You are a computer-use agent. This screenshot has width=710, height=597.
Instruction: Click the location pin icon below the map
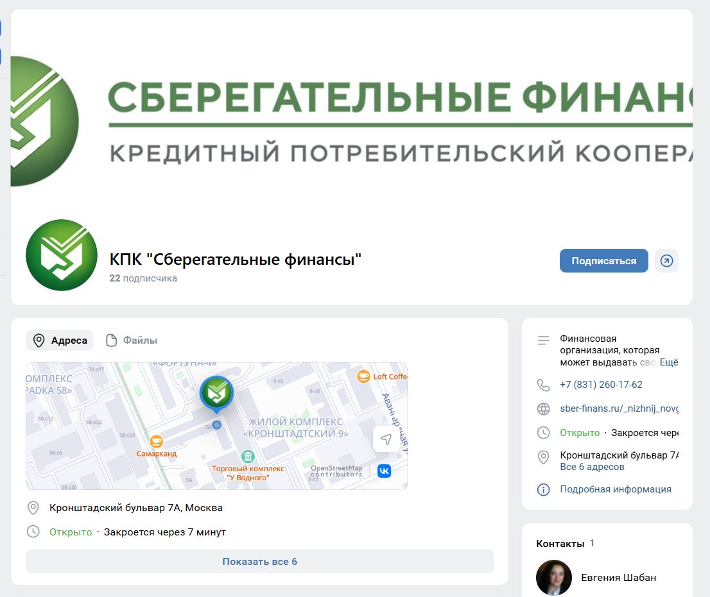tap(33, 508)
